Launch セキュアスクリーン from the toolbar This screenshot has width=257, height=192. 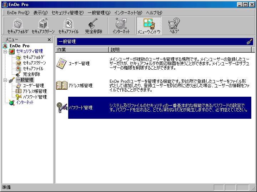[x=43, y=26]
